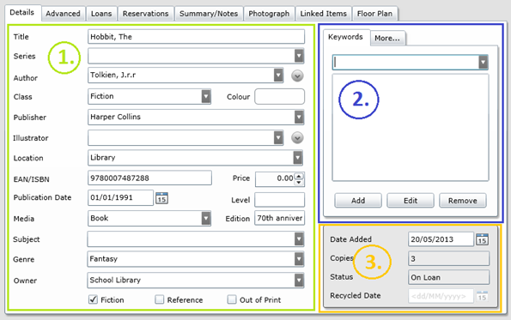Toggle the Fiction checkbox

94,299
